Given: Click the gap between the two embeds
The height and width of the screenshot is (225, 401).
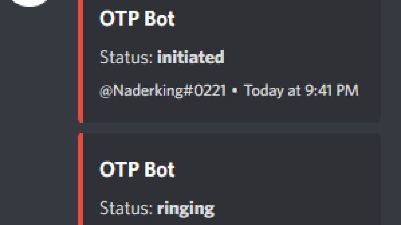Looking at the screenshot, I should [x=229, y=128].
